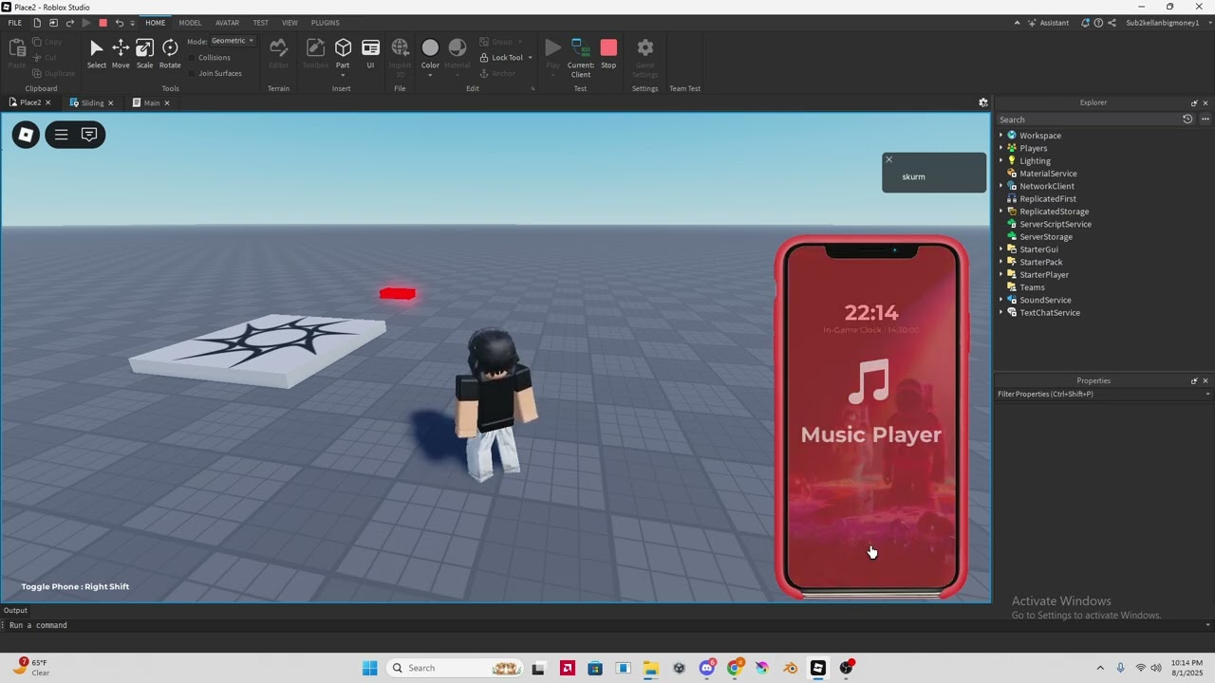This screenshot has width=1215, height=683.
Task: Open the Windows Start button
Action: click(x=370, y=668)
